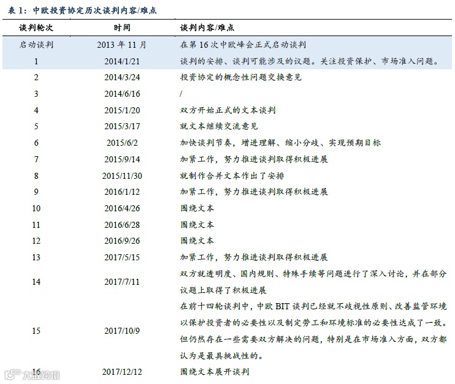Select round number 3
This screenshot has width=455, height=384.
point(36,94)
